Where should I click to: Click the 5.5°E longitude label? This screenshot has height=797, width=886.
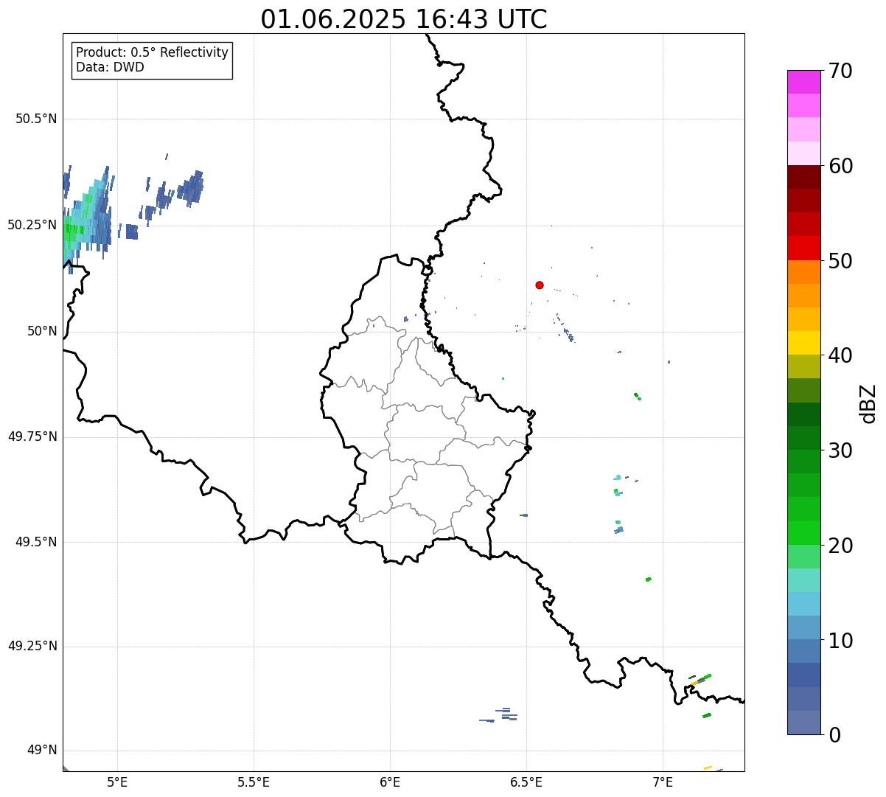(x=254, y=782)
